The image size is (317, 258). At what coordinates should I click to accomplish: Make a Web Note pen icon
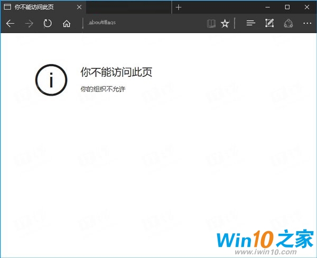click(x=269, y=23)
